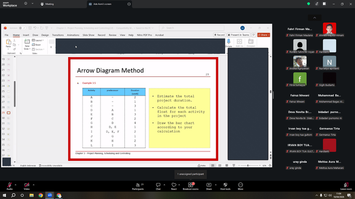Switch to the Slide Show tab
Viewport: 355px width, 199px height.
[88, 35]
